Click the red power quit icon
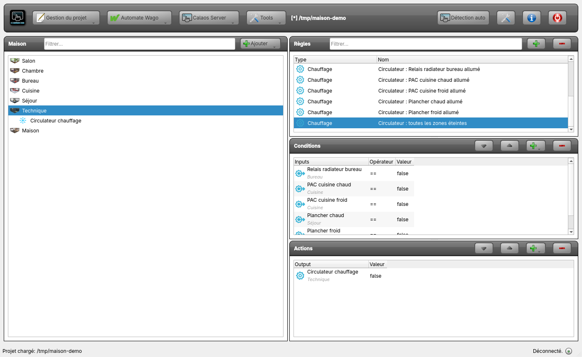The height and width of the screenshot is (357, 582). tap(557, 18)
